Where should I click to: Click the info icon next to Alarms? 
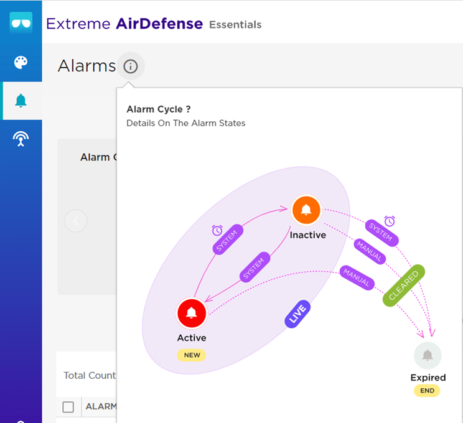(130, 66)
